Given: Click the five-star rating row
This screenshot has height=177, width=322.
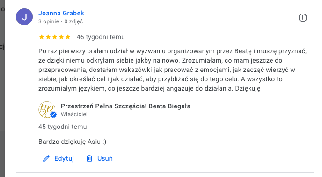Looking at the screenshot, I should [55, 37].
